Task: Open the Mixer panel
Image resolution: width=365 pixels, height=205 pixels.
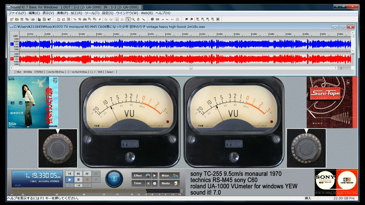Action: click(169, 175)
